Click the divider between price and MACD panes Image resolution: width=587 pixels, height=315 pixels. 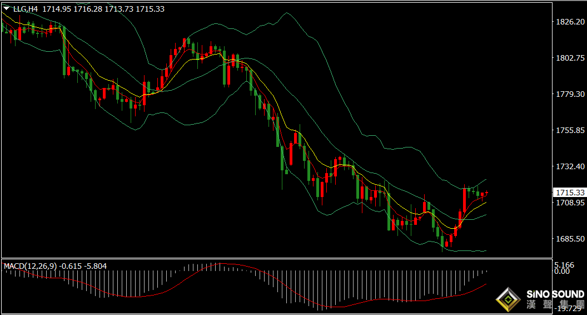click(x=276, y=258)
